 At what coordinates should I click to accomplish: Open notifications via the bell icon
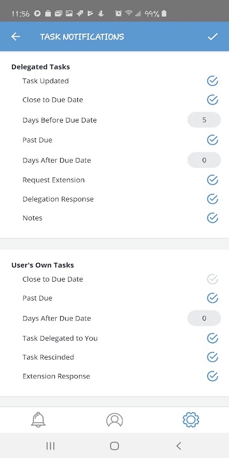click(x=38, y=420)
